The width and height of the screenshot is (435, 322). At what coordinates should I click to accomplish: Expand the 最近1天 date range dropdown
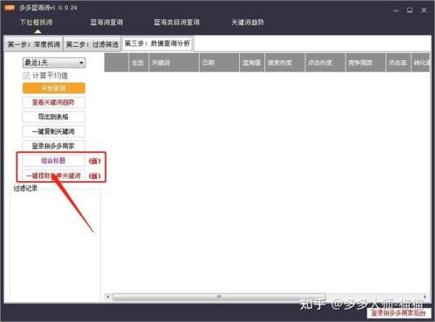point(54,63)
